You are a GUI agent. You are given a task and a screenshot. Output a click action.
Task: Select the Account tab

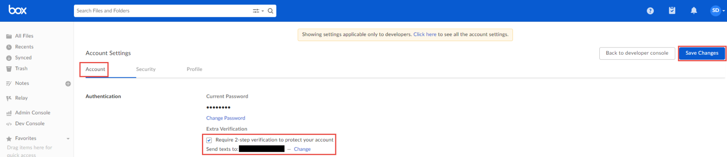point(95,69)
